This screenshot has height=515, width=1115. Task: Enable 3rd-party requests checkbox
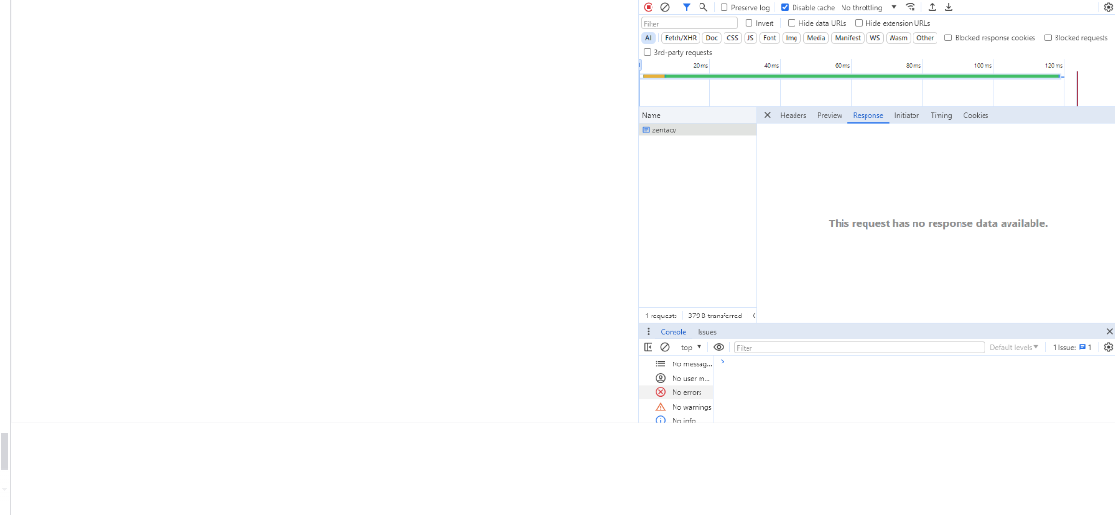pos(647,52)
